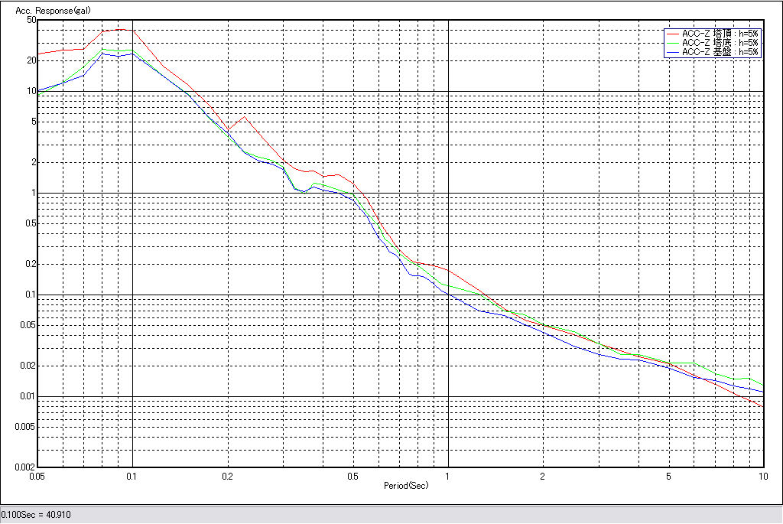Click the X-axis tick label 1
Viewport: 783px width, 524px height.
point(448,475)
